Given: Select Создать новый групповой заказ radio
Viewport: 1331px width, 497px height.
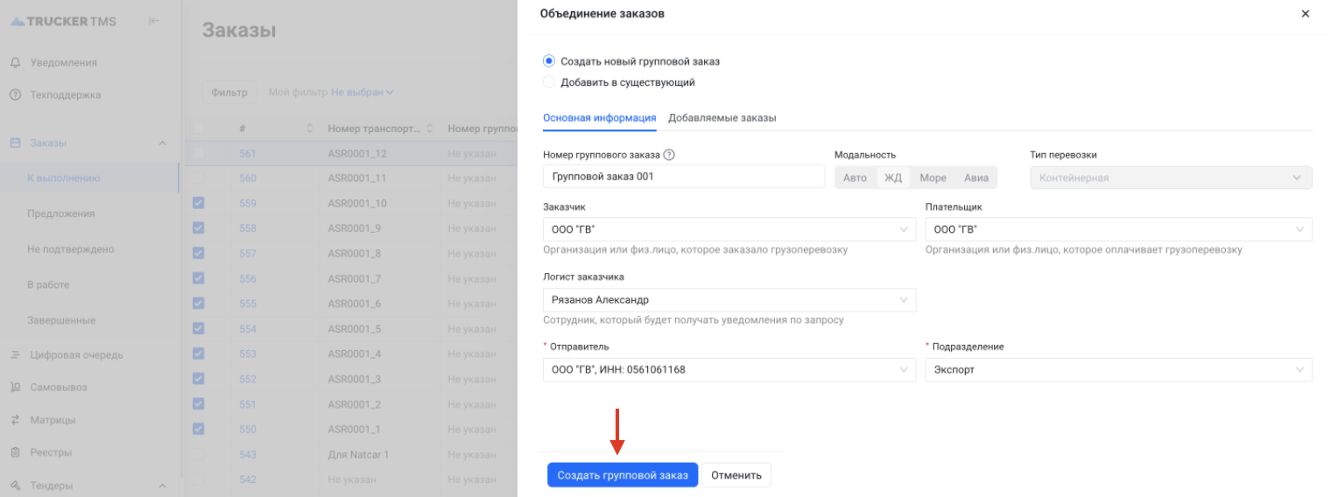Looking at the screenshot, I should (x=549, y=61).
